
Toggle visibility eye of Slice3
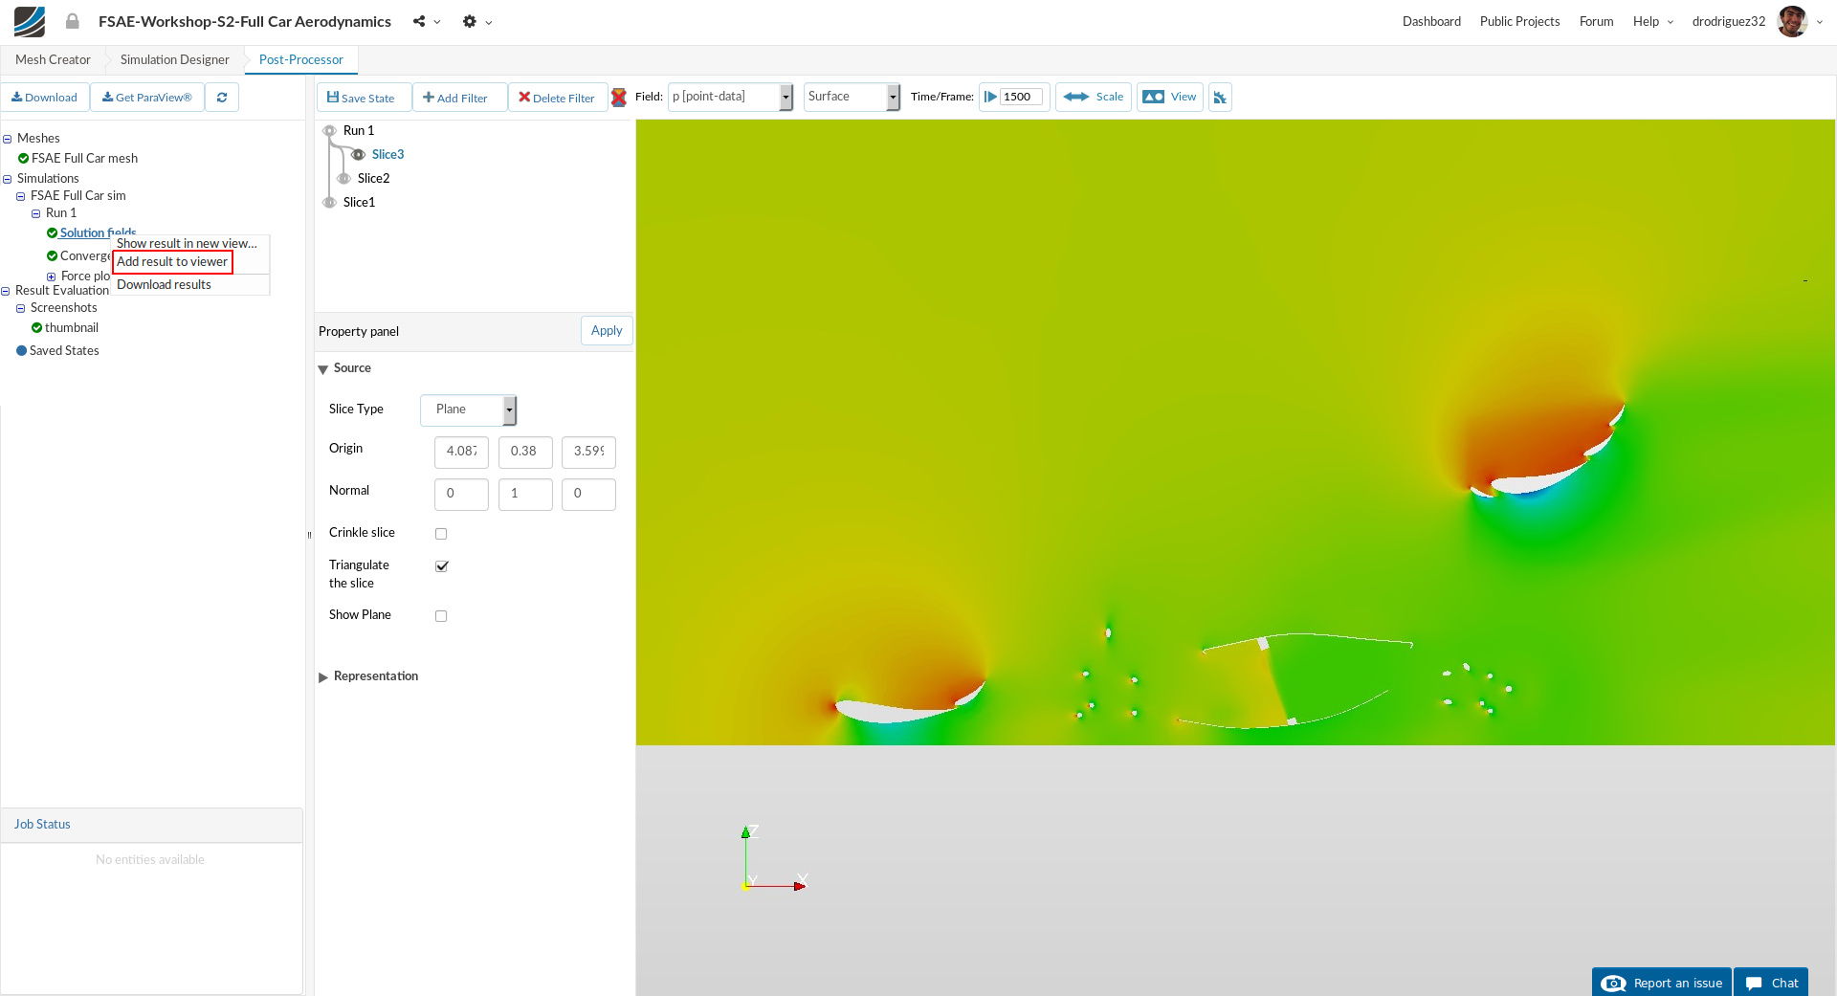358,154
